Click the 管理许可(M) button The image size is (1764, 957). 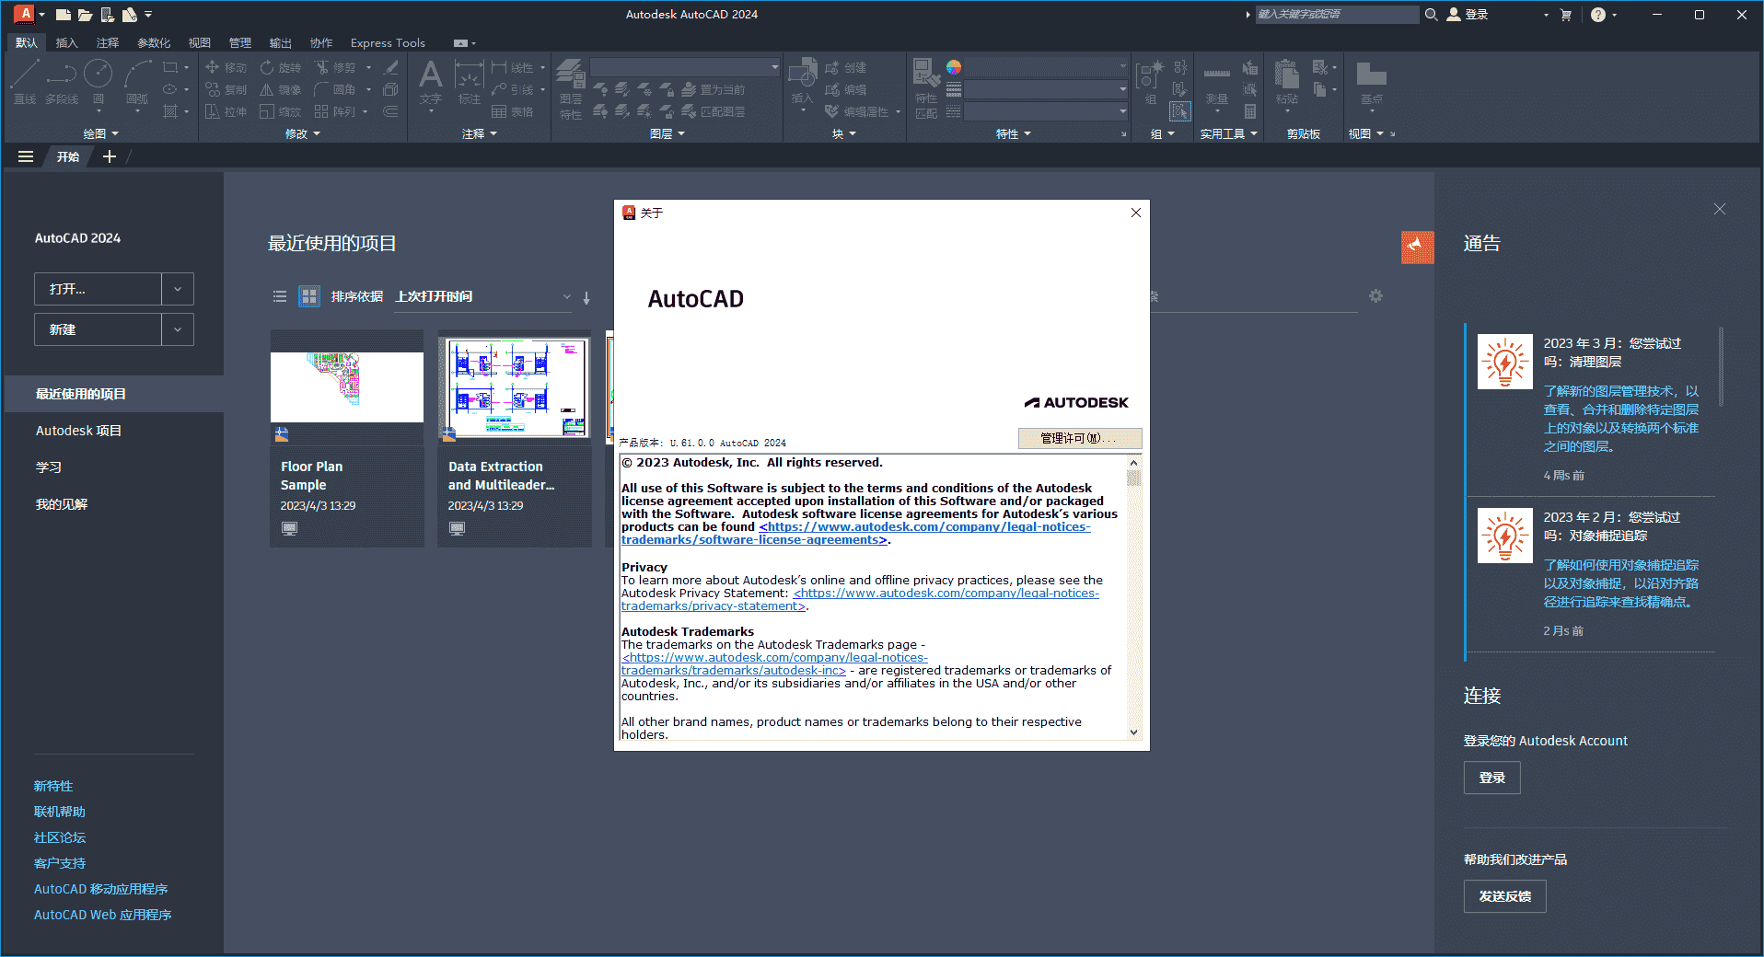point(1079,438)
